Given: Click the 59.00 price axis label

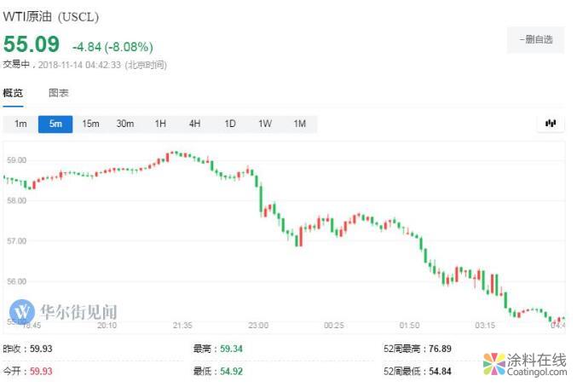Looking at the screenshot, I should pyautogui.click(x=16, y=160).
